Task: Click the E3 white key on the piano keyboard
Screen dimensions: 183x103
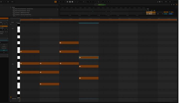Action: pos(19,52)
